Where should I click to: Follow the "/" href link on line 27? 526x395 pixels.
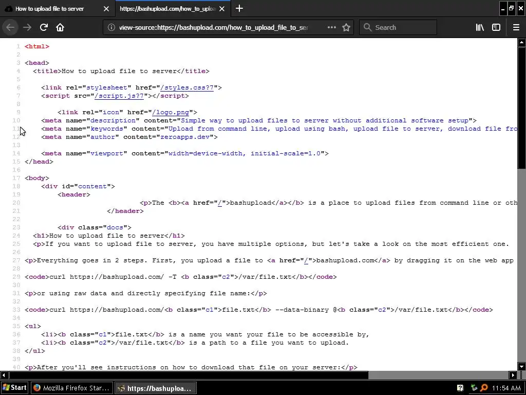coord(306,261)
